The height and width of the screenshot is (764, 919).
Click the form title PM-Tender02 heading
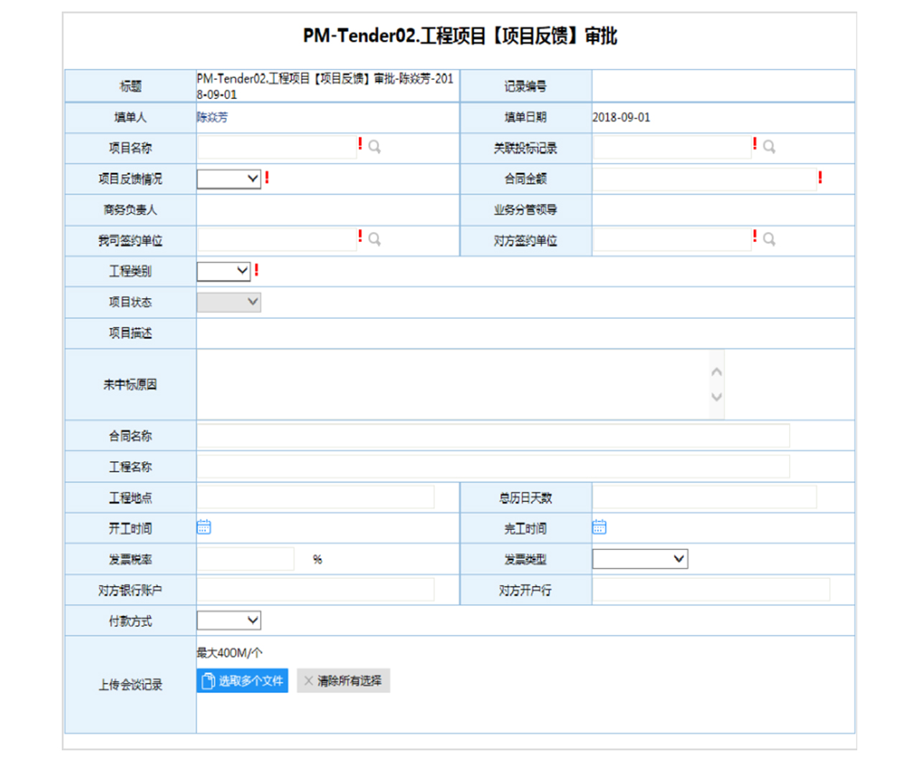click(x=460, y=36)
